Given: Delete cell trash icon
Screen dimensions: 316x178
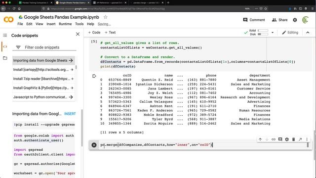Looking at the screenshot, I should click(x=293, y=139).
